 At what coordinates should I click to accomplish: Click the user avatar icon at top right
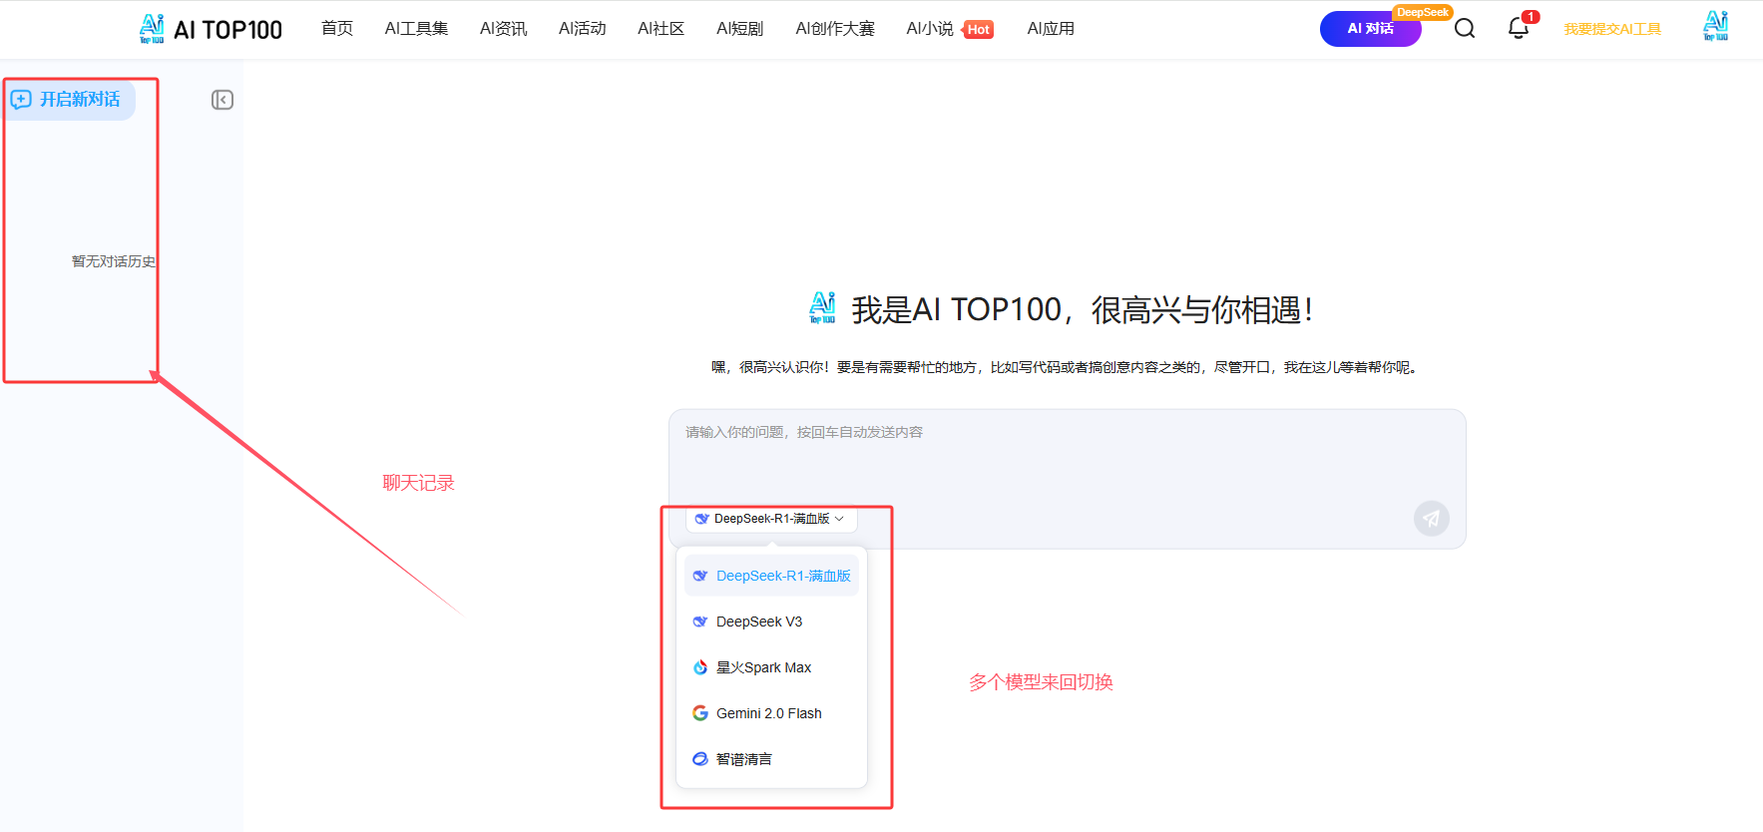tap(1715, 27)
